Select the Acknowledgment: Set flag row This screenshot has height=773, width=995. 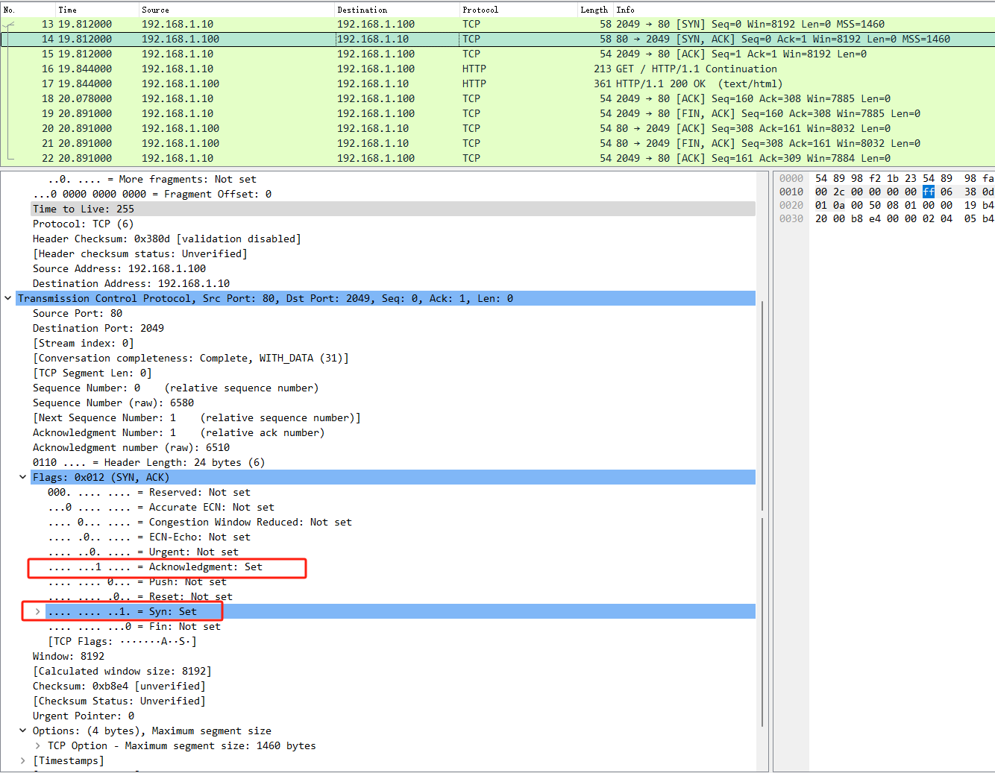[155, 567]
